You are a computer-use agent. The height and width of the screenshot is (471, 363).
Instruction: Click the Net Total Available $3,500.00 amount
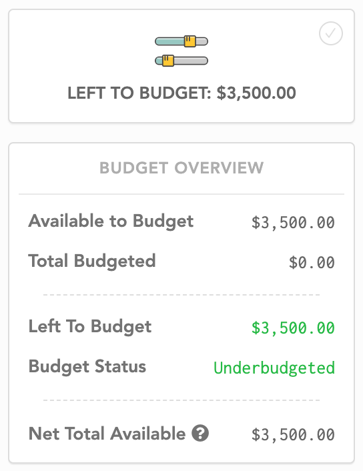pos(293,435)
